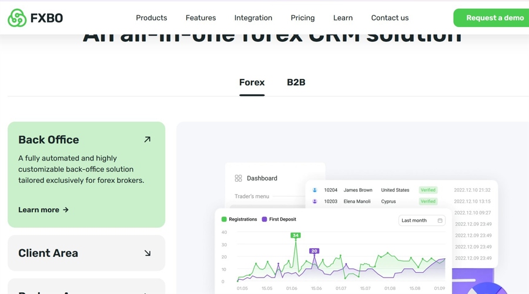
Task: Switch to the B2B tab
Action: coord(296,82)
